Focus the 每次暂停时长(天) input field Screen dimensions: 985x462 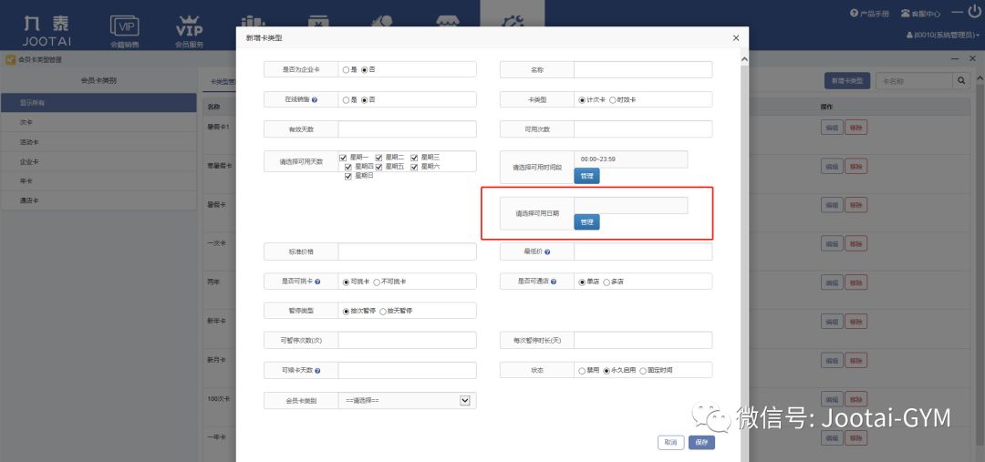pos(643,340)
